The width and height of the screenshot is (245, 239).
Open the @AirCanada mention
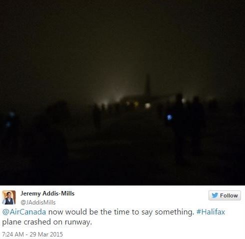coord(24,212)
